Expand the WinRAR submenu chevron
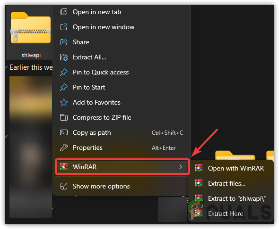Viewport: 279px width, 229px height. click(181, 167)
